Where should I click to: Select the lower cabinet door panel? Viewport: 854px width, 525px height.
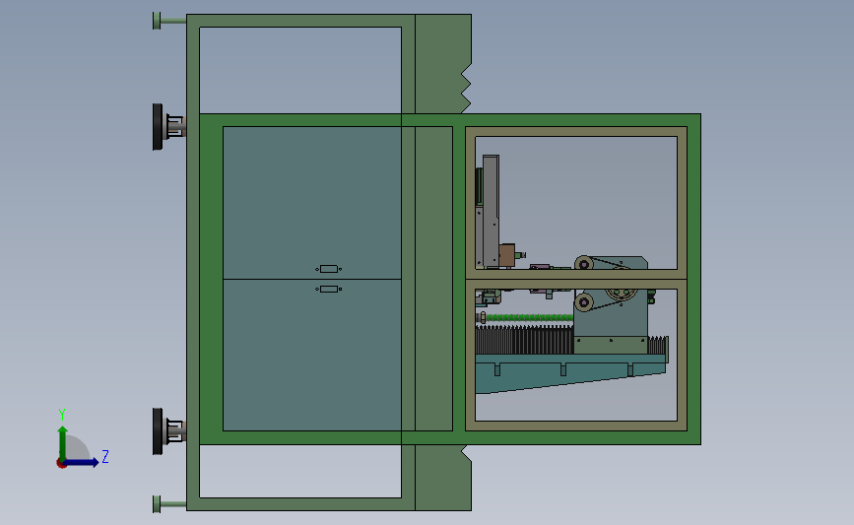coord(312,355)
